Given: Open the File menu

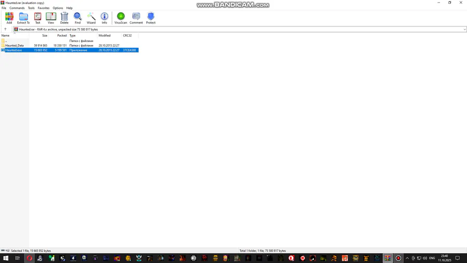Looking at the screenshot, I should [x=4, y=8].
